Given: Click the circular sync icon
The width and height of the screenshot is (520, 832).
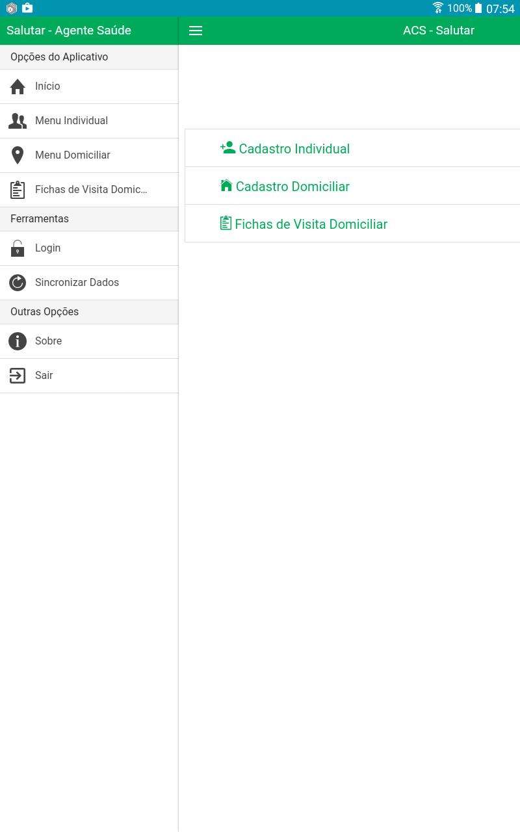Looking at the screenshot, I should pyautogui.click(x=18, y=283).
